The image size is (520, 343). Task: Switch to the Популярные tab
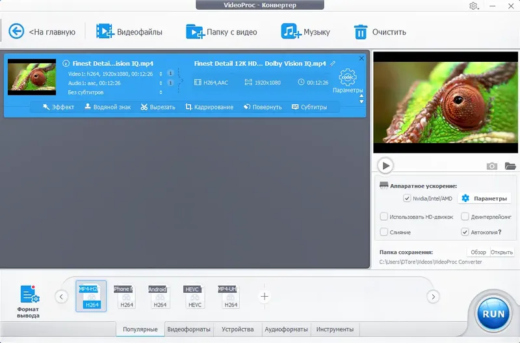pos(140,329)
